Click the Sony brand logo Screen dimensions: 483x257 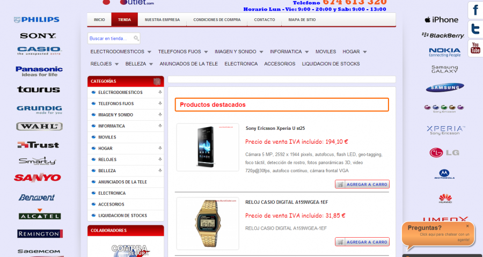pyautogui.click(x=38, y=36)
